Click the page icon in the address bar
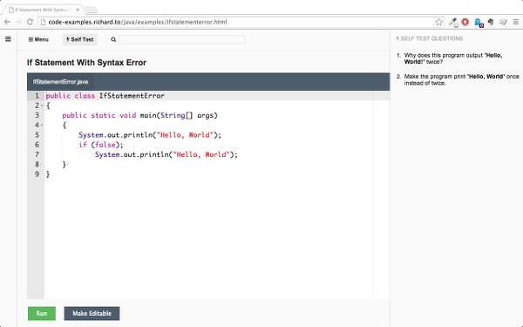The width and height of the screenshot is (523, 327). pos(43,22)
